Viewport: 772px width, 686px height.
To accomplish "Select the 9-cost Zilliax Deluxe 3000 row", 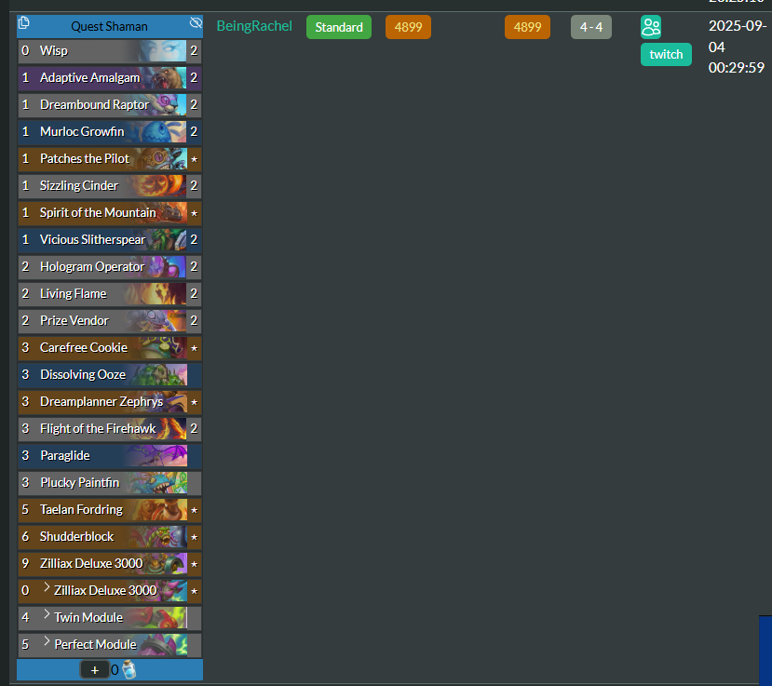I will [x=110, y=564].
